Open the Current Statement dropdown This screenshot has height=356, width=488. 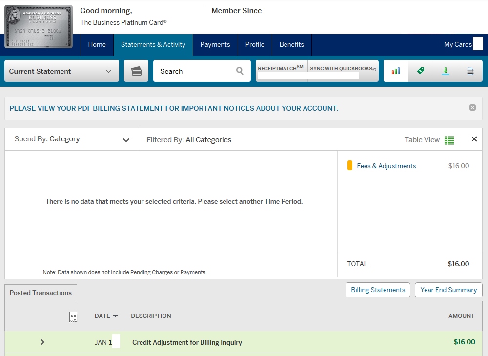pos(61,71)
